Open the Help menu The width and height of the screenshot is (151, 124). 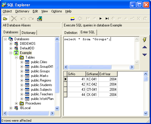(68, 11)
